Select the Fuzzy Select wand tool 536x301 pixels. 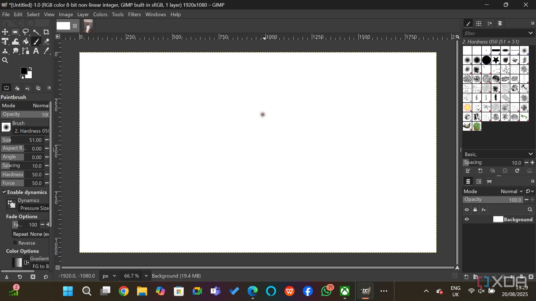(x=36, y=32)
